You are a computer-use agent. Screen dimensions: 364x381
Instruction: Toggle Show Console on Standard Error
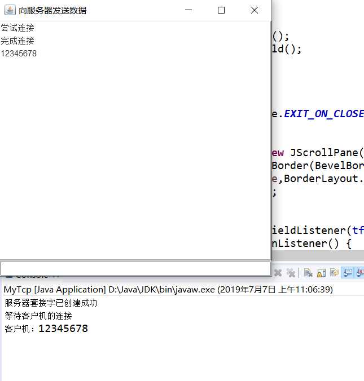[x=360, y=273]
